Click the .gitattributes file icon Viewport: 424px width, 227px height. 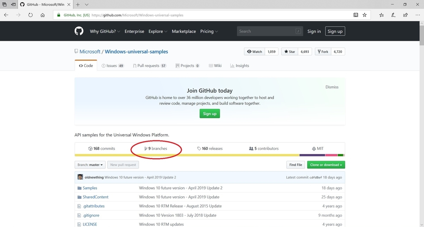click(79, 206)
